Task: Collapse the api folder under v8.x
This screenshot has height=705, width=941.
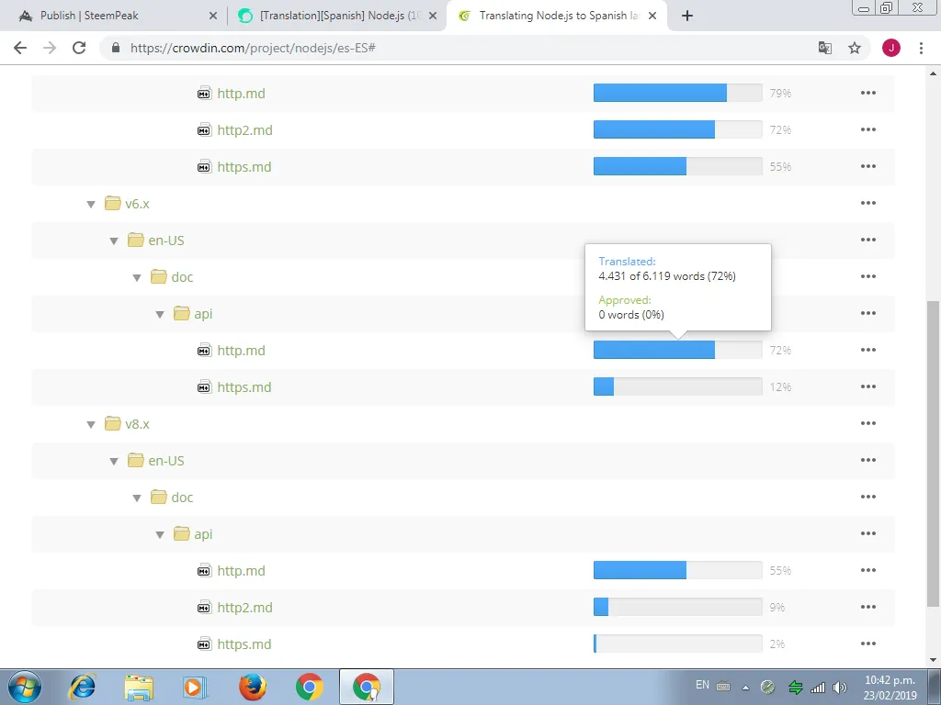Action: click(x=160, y=535)
